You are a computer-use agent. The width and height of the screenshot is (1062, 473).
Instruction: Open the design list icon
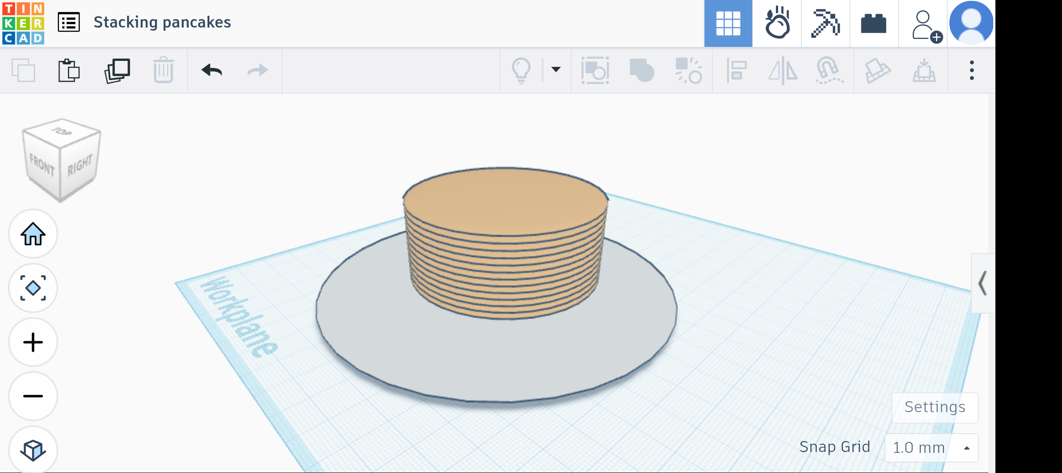click(x=69, y=23)
